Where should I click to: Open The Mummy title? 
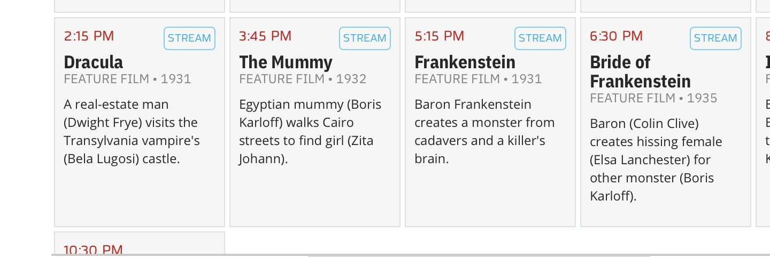pyautogui.click(x=286, y=62)
